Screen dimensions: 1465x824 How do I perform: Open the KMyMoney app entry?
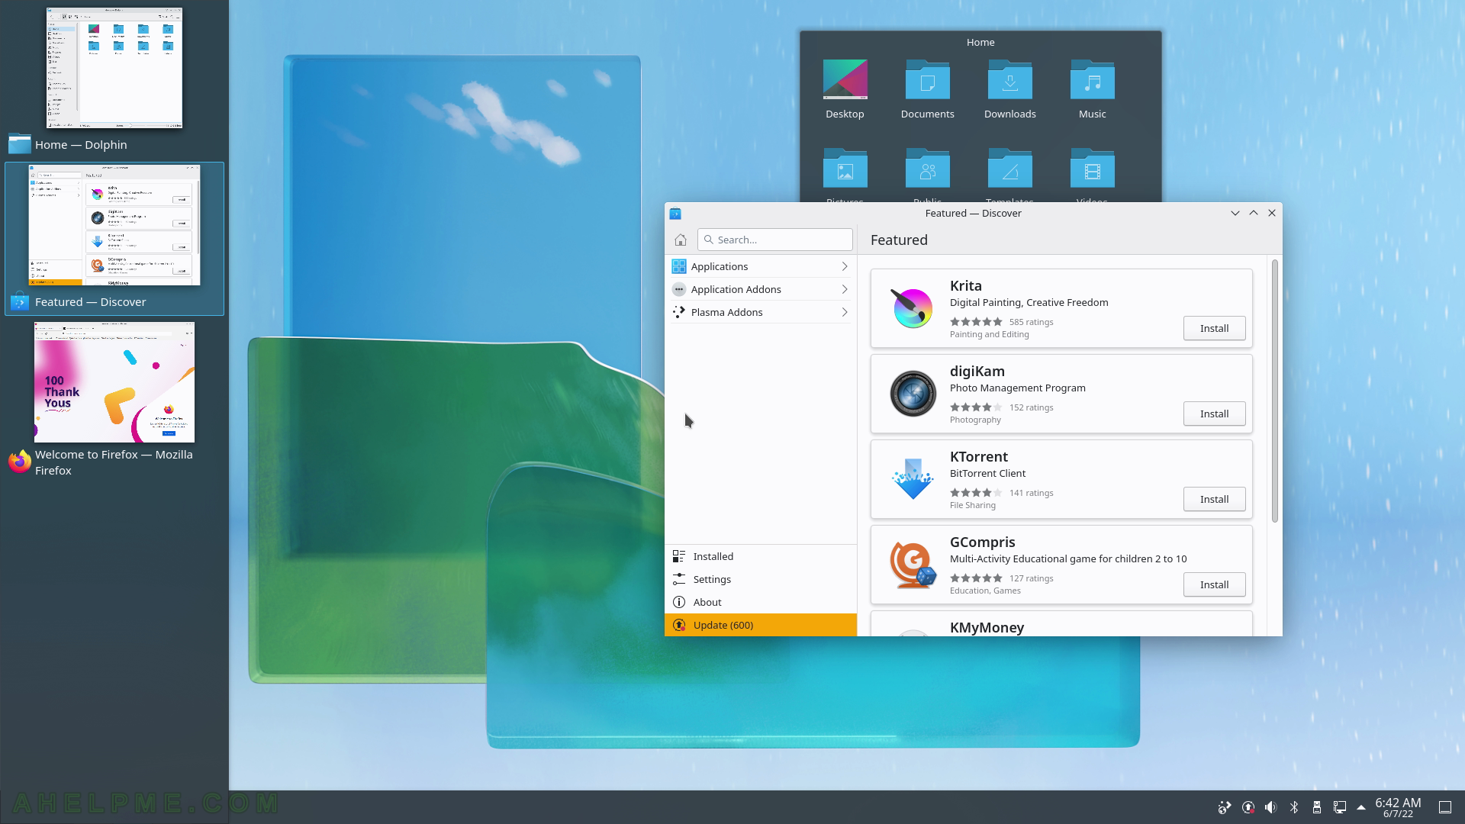click(1061, 624)
